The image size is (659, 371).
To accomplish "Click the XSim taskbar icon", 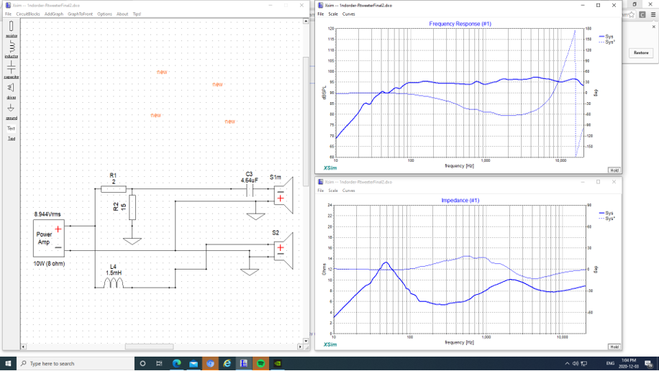I will pos(244,363).
